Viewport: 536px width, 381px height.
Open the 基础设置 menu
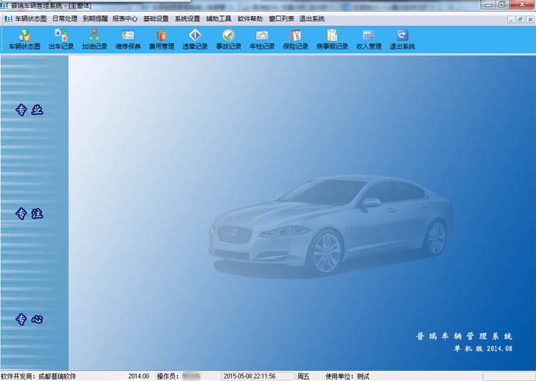pyautogui.click(x=156, y=18)
